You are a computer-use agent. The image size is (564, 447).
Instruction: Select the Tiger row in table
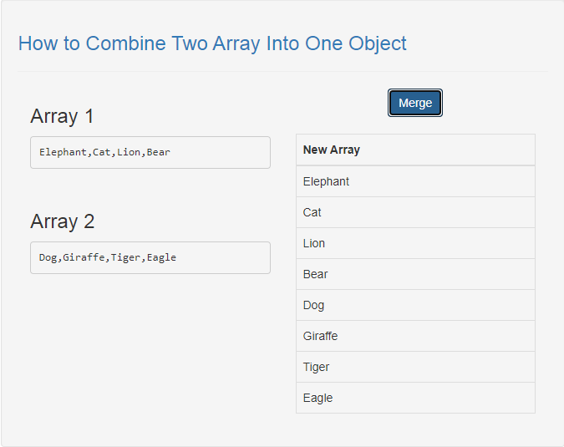pyautogui.click(x=415, y=367)
